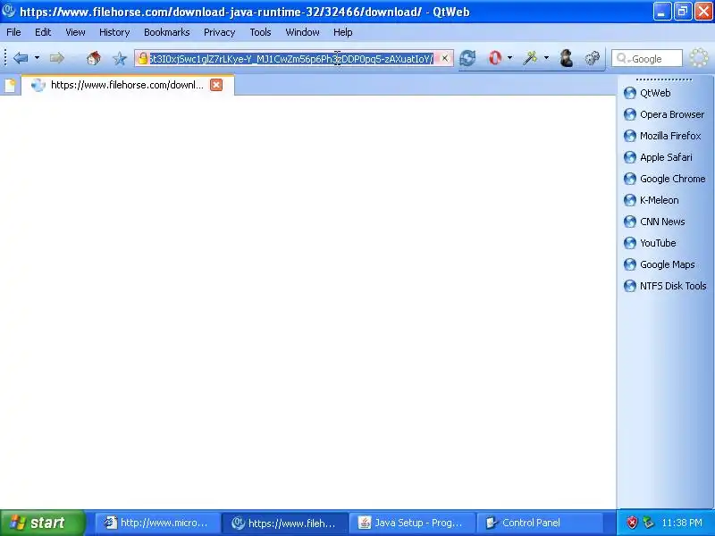The width and height of the screenshot is (715, 536).
Task: Open the Edit menu
Action: 43,32
